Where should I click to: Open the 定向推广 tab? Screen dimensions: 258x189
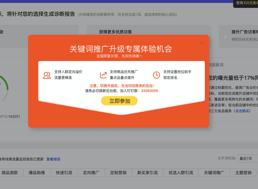tap(91, 173)
